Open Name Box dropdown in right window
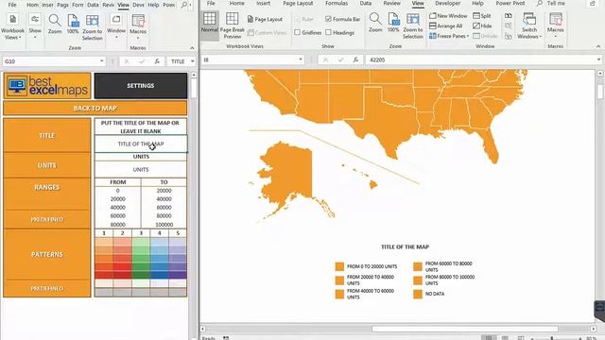 point(301,59)
